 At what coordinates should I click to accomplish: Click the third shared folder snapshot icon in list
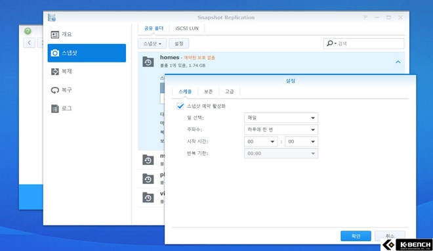[148, 179]
